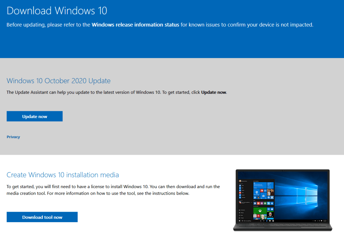Click the Word tile in the Work group
Screen dimensions: 344x235
pyautogui.click(x=255, y=203)
